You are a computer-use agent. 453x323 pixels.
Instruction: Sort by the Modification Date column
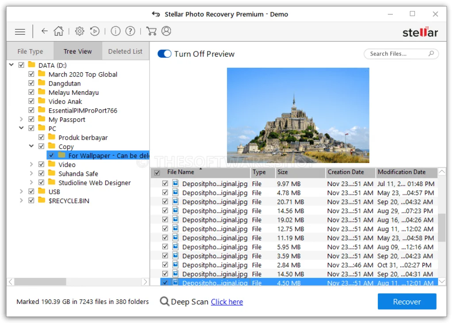coord(407,172)
